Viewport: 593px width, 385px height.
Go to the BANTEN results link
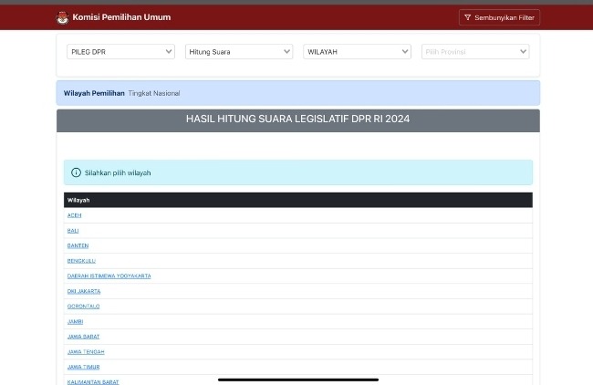pyautogui.click(x=78, y=245)
